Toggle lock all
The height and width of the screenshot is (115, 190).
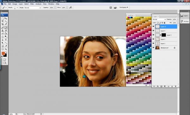click(x=164, y=23)
